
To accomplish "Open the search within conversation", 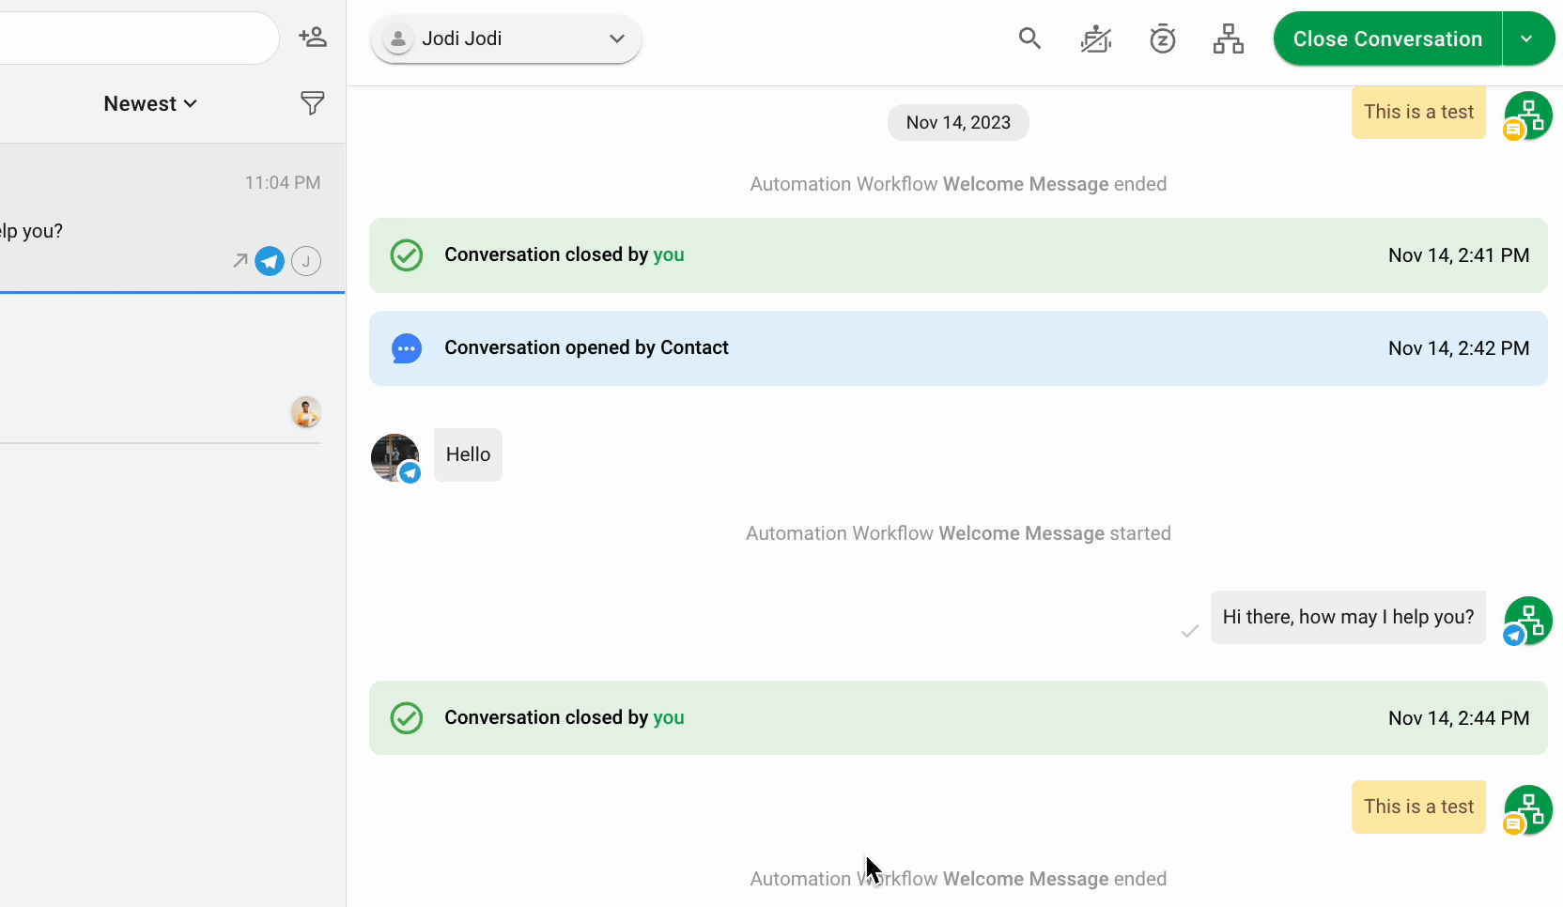I will coord(1029,38).
